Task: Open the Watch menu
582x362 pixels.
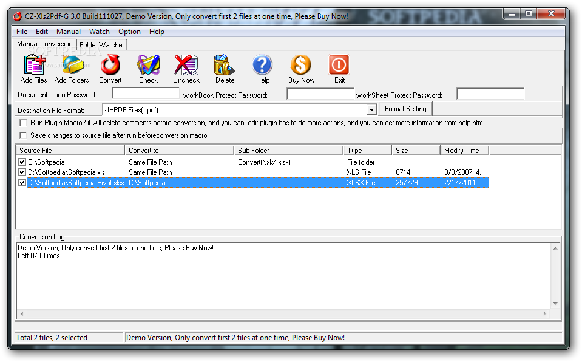Action: 100,32
